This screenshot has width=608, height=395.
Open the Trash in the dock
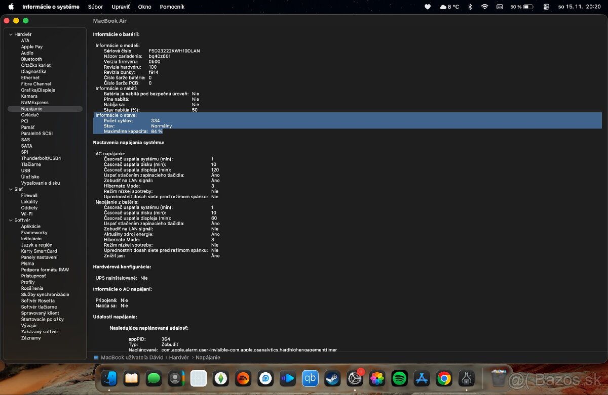tap(499, 378)
